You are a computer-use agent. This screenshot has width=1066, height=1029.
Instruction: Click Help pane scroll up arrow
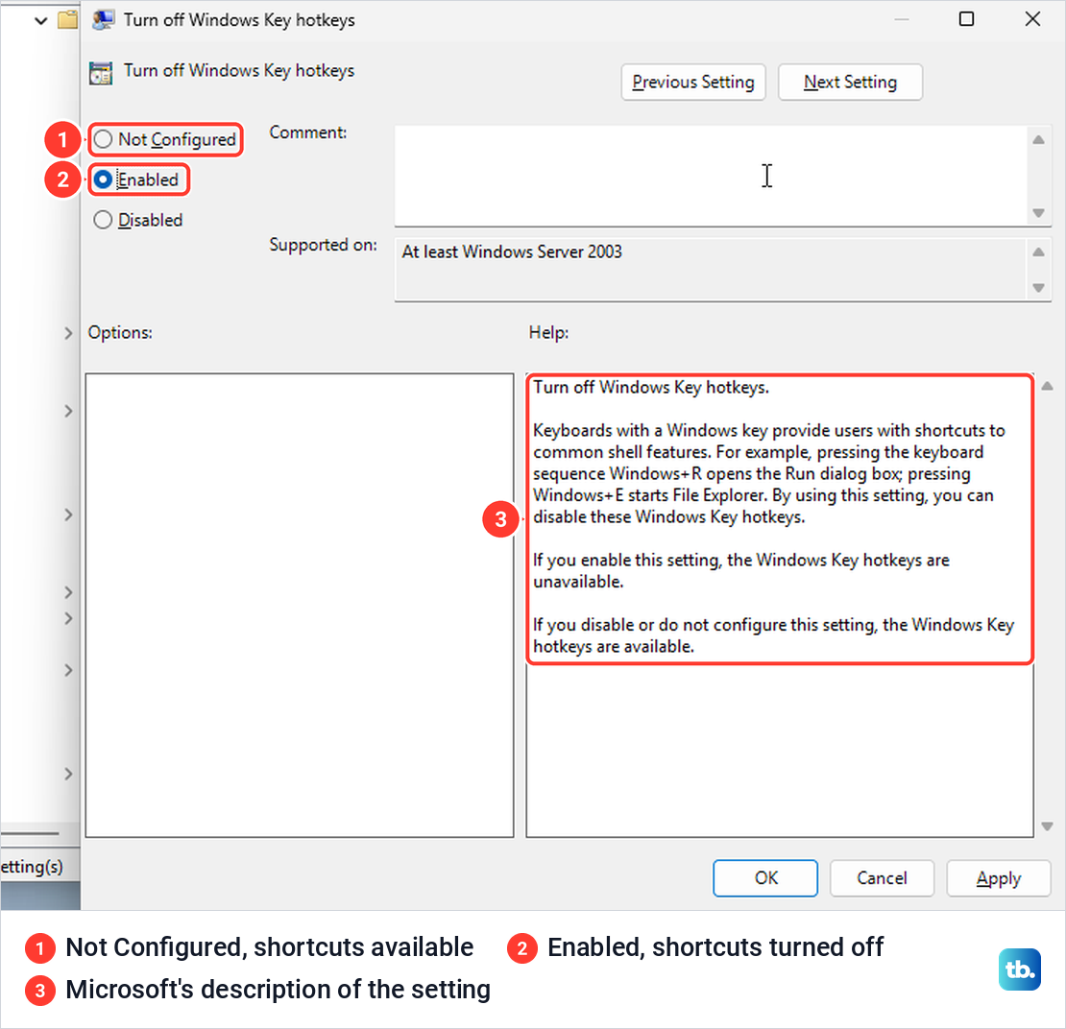tap(1047, 386)
